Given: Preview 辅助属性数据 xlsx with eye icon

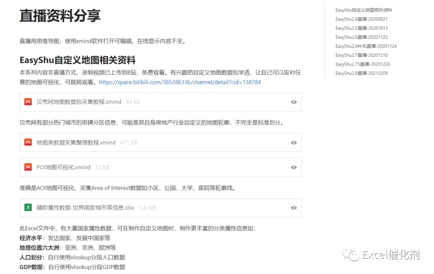Looking at the screenshot, I should tap(294, 208).
